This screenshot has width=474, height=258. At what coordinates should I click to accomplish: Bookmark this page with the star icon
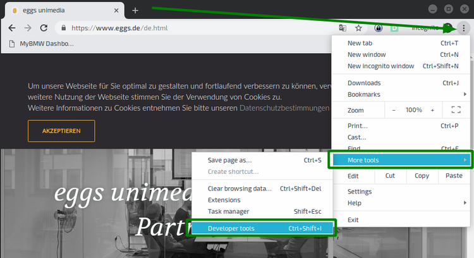pos(358,28)
